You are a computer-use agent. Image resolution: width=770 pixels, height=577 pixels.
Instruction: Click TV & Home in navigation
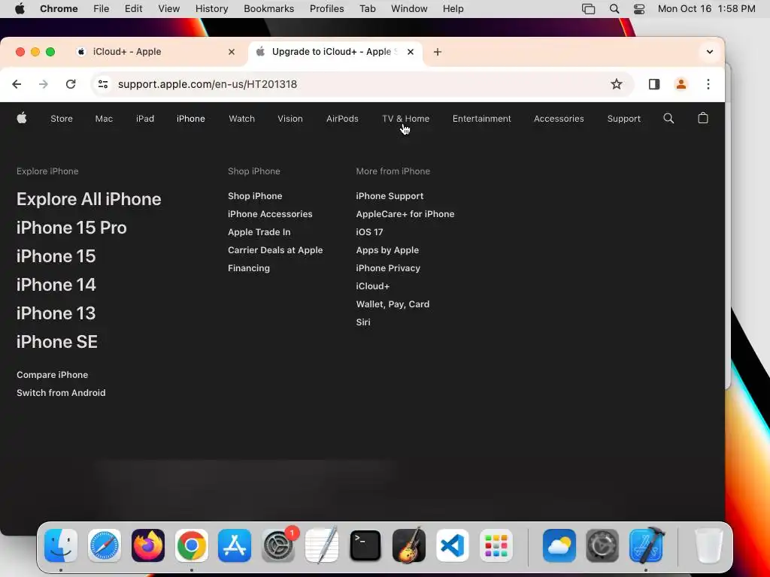click(405, 119)
